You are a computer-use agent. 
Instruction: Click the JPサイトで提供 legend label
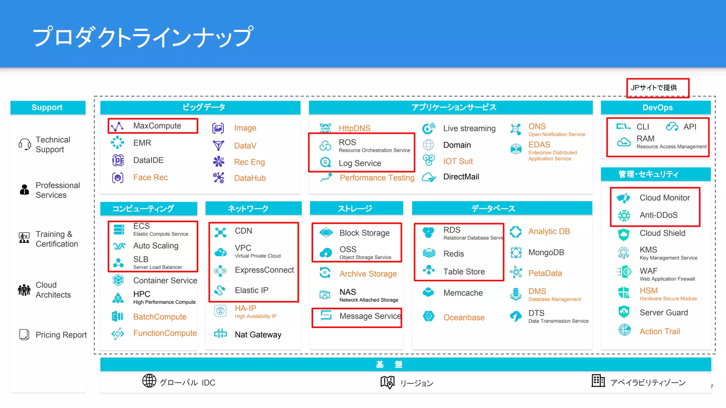(654, 87)
